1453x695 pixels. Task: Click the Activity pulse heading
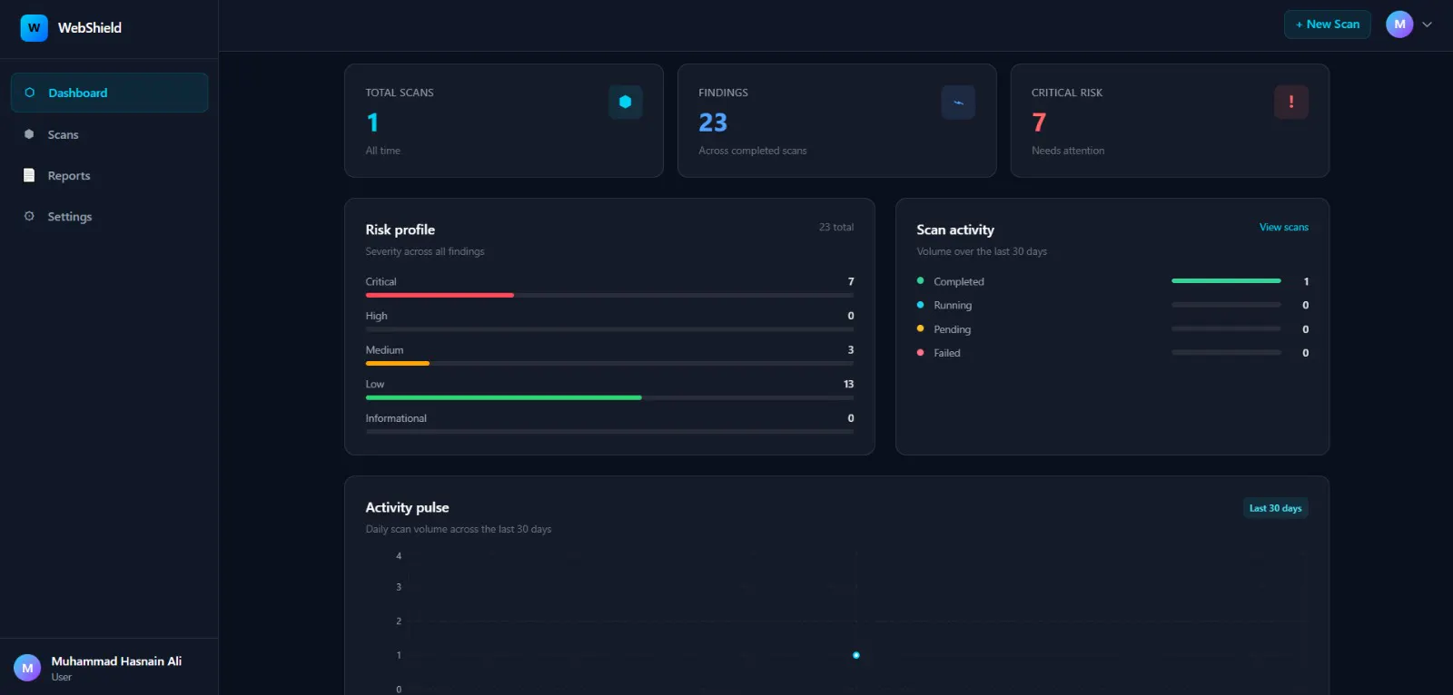pyautogui.click(x=407, y=507)
